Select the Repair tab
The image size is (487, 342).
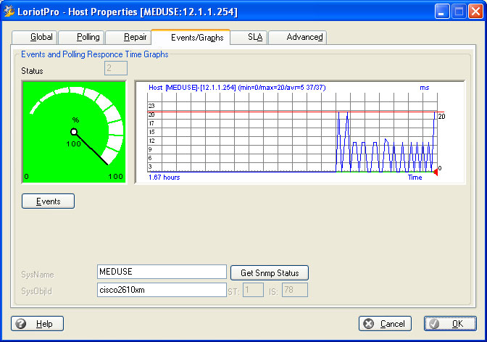(x=128, y=37)
